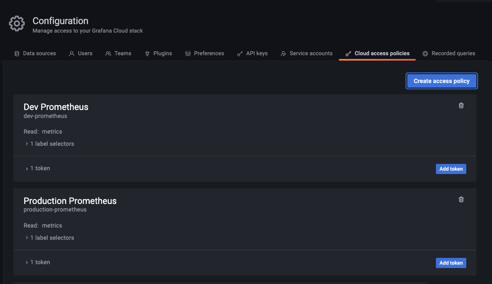Screen dimensions: 492x284
Task: Select the Cloud access policies tab
Action: [x=377, y=54]
